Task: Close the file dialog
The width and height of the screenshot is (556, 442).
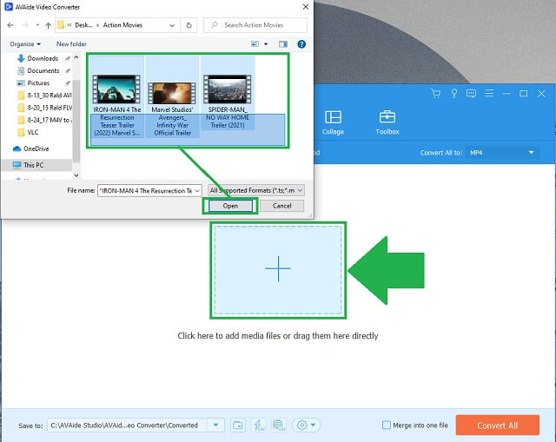Action: point(305,7)
